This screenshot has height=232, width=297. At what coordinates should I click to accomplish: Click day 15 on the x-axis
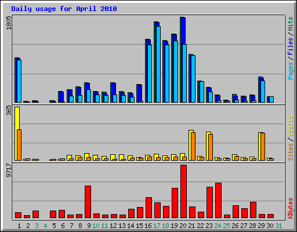click(x=139, y=226)
